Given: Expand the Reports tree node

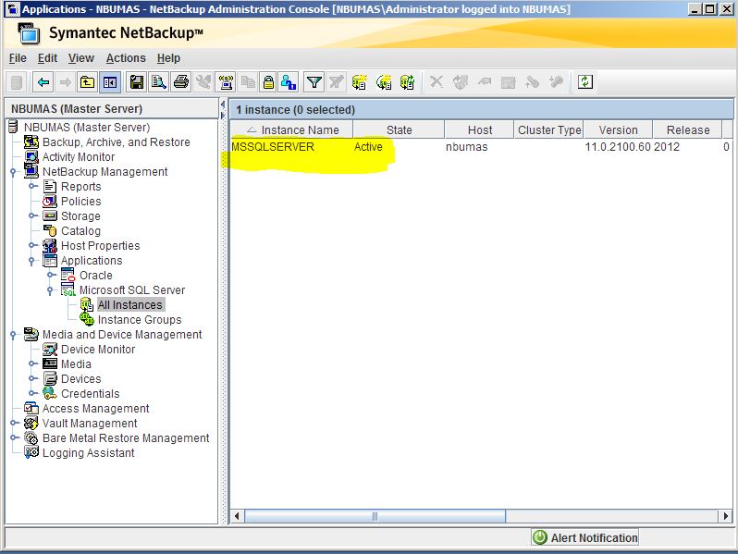Looking at the screenshot, I should [x=32, y=187].
